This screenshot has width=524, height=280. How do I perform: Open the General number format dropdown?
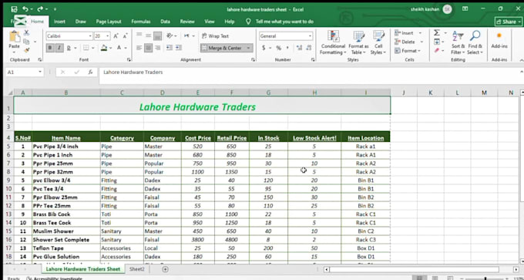(x=310, y=36)
